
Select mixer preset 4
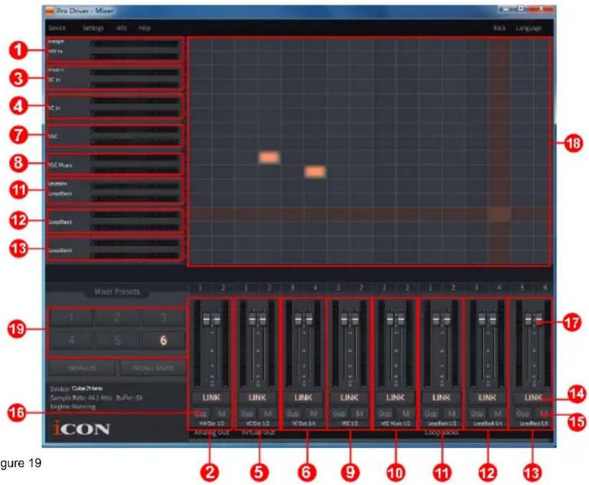[x=71, y=340]
